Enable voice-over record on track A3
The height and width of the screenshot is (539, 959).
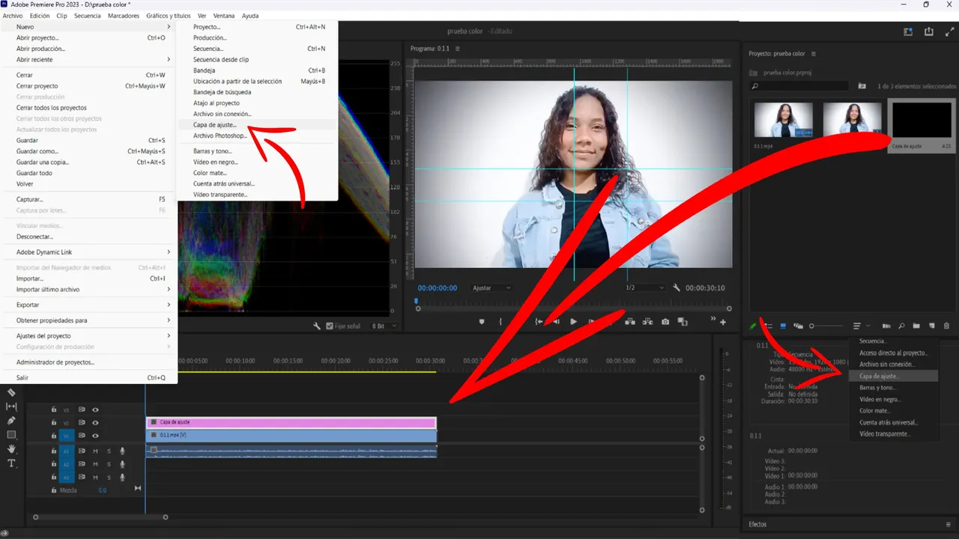[122, 477]
